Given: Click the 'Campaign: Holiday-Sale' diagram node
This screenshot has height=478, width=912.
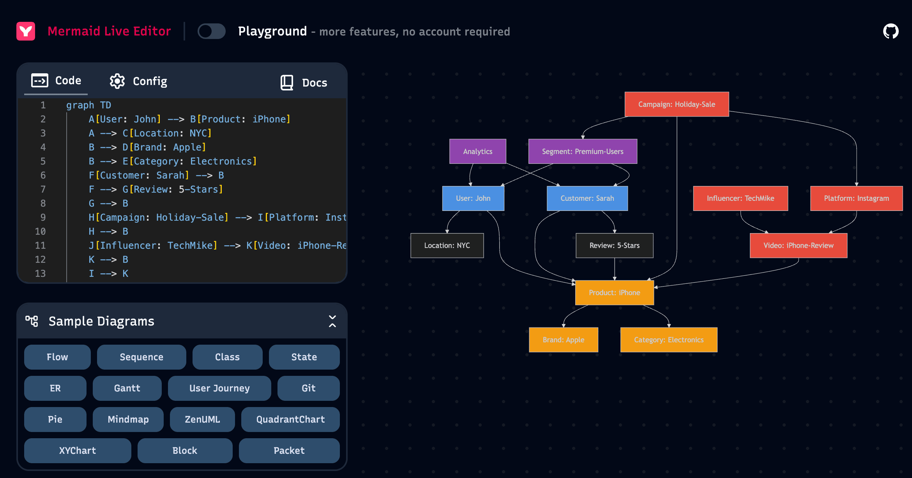Looking at the screenshot, I should click(x=677, y=104).
